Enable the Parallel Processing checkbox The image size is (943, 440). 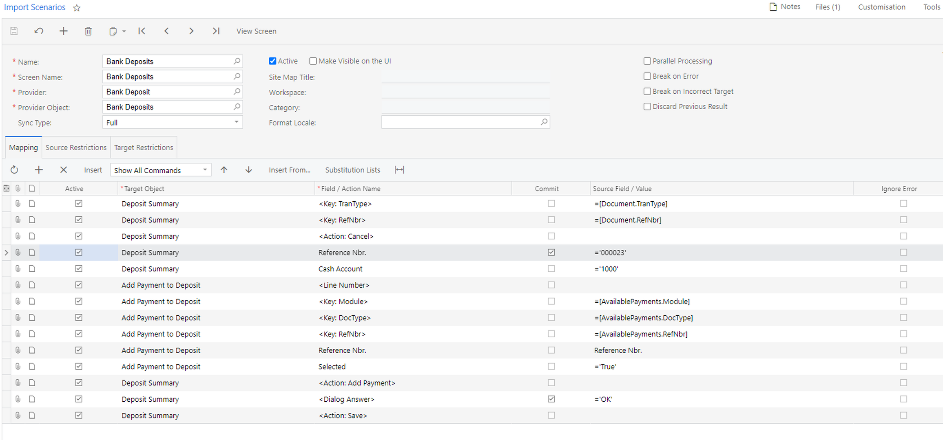coord(647,61)
